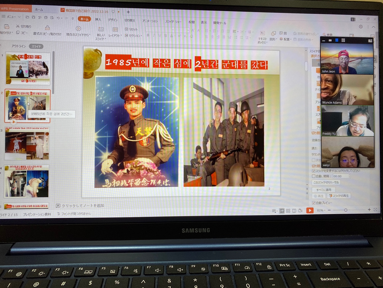Screen dimensions: 383x288
Task: Uncheck スライドを変更するにはクリックしてください checkbox
Action: tap(314, 171)
